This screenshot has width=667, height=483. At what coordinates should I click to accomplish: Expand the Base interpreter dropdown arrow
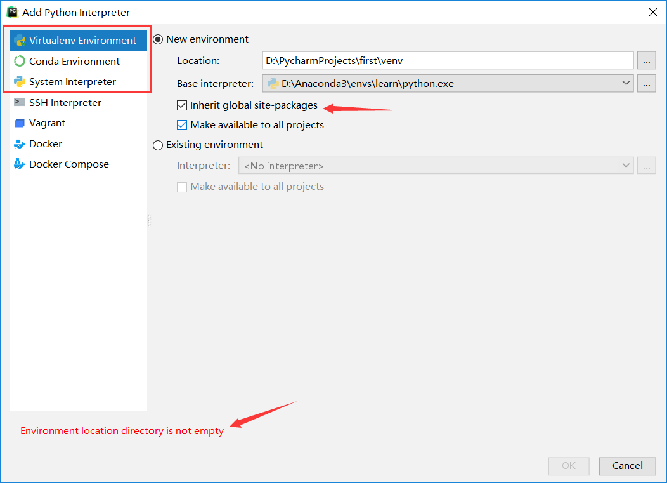(626, 83)
